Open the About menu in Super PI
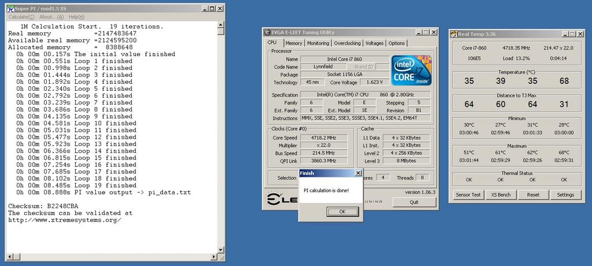 point(51,17)
